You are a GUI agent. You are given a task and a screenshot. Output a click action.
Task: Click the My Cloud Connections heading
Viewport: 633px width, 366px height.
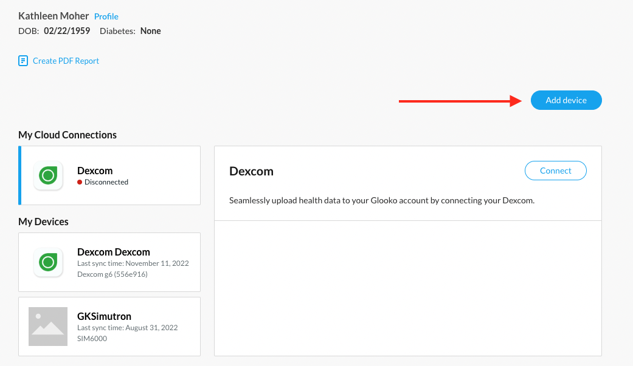67,135
